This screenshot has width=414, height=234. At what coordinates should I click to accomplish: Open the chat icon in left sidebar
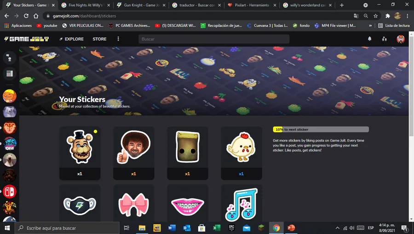coord(10,58)
